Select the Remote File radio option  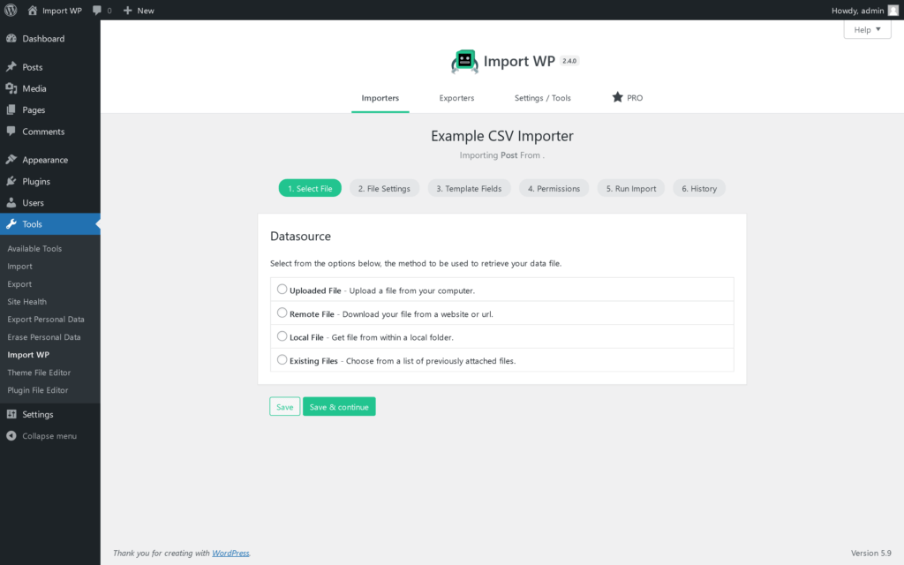point(282,313)
